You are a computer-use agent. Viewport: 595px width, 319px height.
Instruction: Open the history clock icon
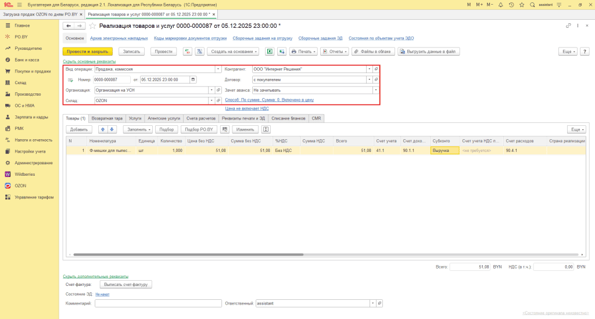(511, 5)
